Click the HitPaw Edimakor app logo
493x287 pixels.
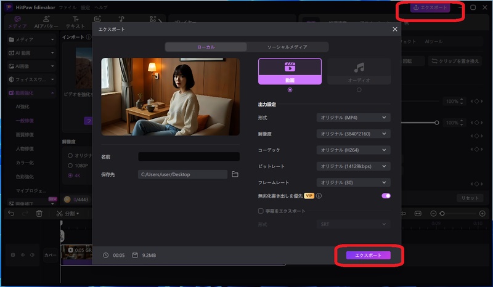click(9, 7)
